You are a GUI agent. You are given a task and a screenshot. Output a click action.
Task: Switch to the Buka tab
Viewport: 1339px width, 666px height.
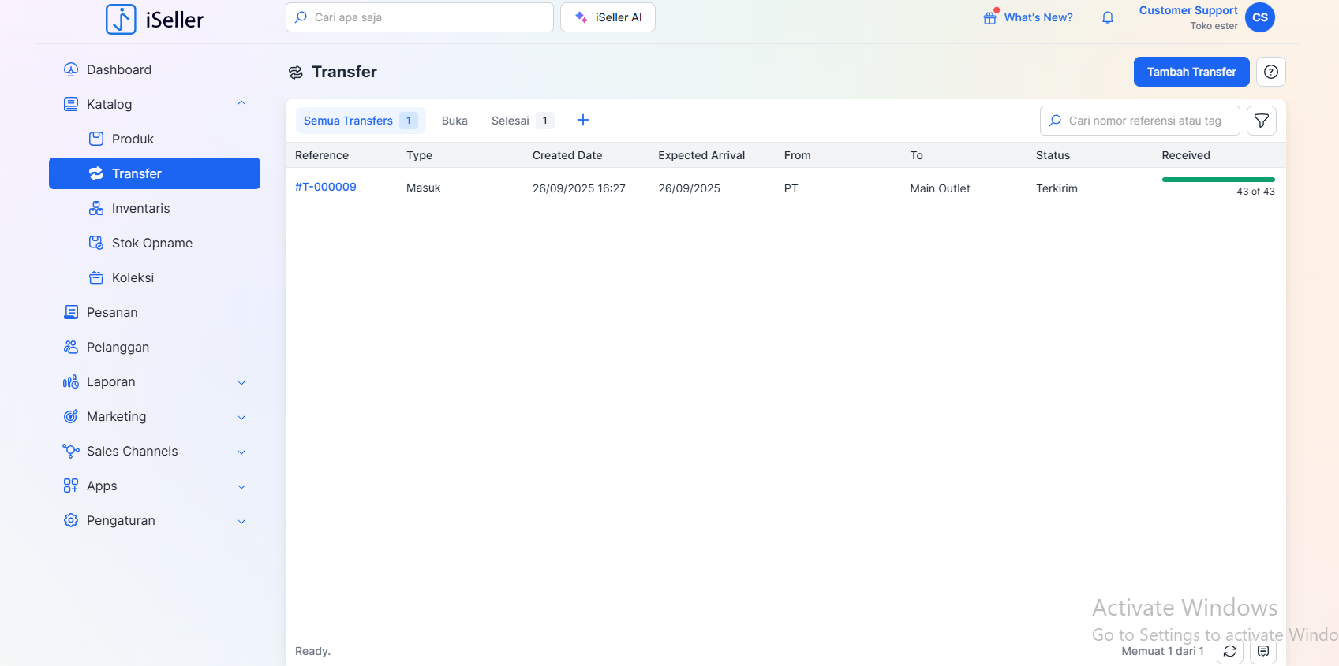(x=454, y=121)
